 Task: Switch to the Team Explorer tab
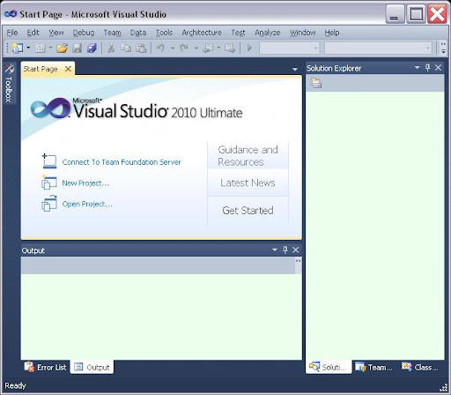click(x=374, y=367)
